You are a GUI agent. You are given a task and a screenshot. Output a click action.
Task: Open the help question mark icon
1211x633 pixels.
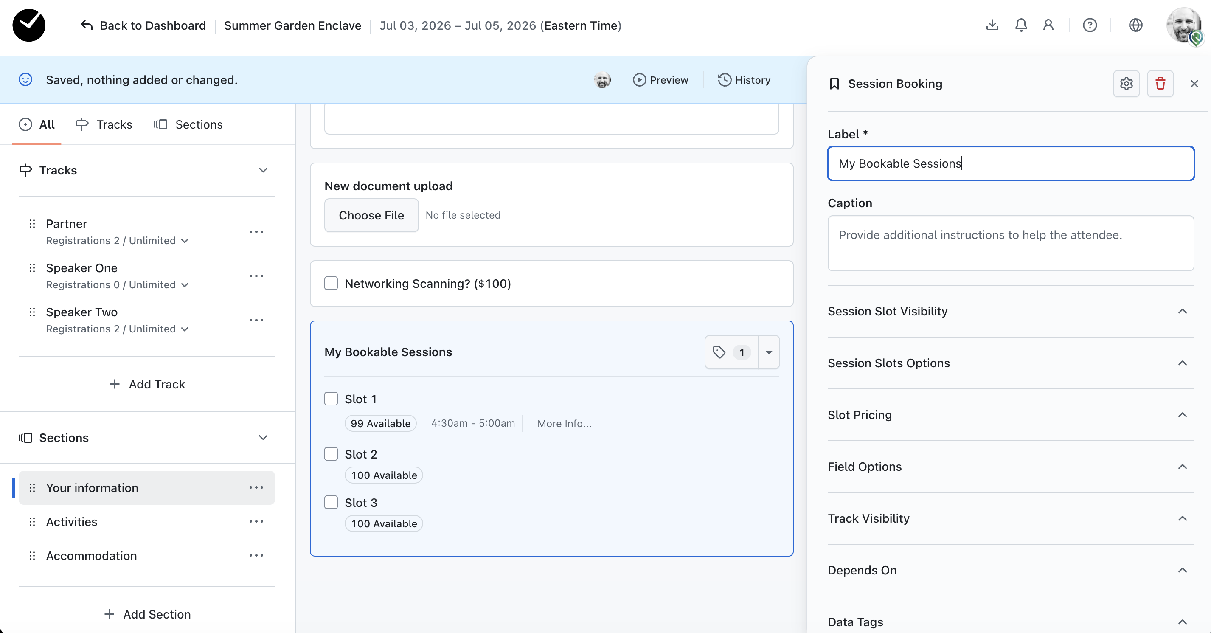1089,25
